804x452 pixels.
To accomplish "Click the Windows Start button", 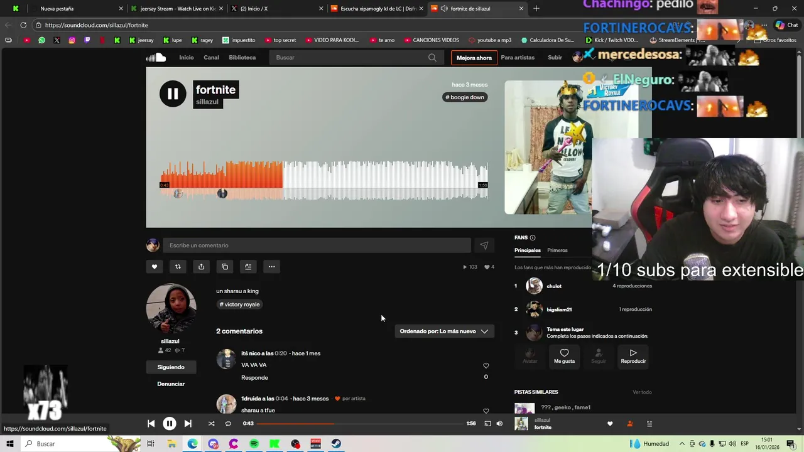I will (x=9, y=444).
